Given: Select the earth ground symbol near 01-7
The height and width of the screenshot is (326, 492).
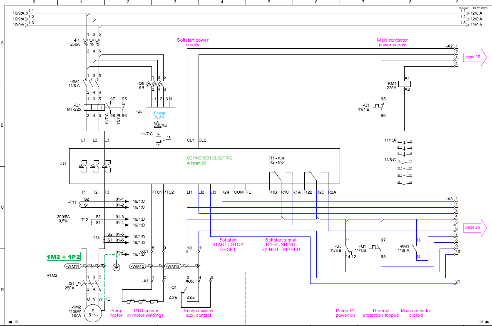Looking at the screenshot, I should pyautogui.click(x=117, y=266).
